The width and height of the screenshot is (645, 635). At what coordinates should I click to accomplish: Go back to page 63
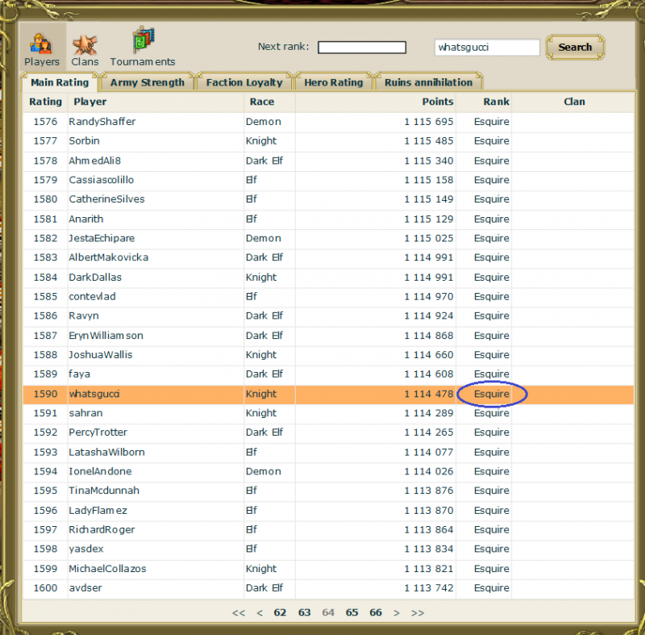click(x=304, y=612)
